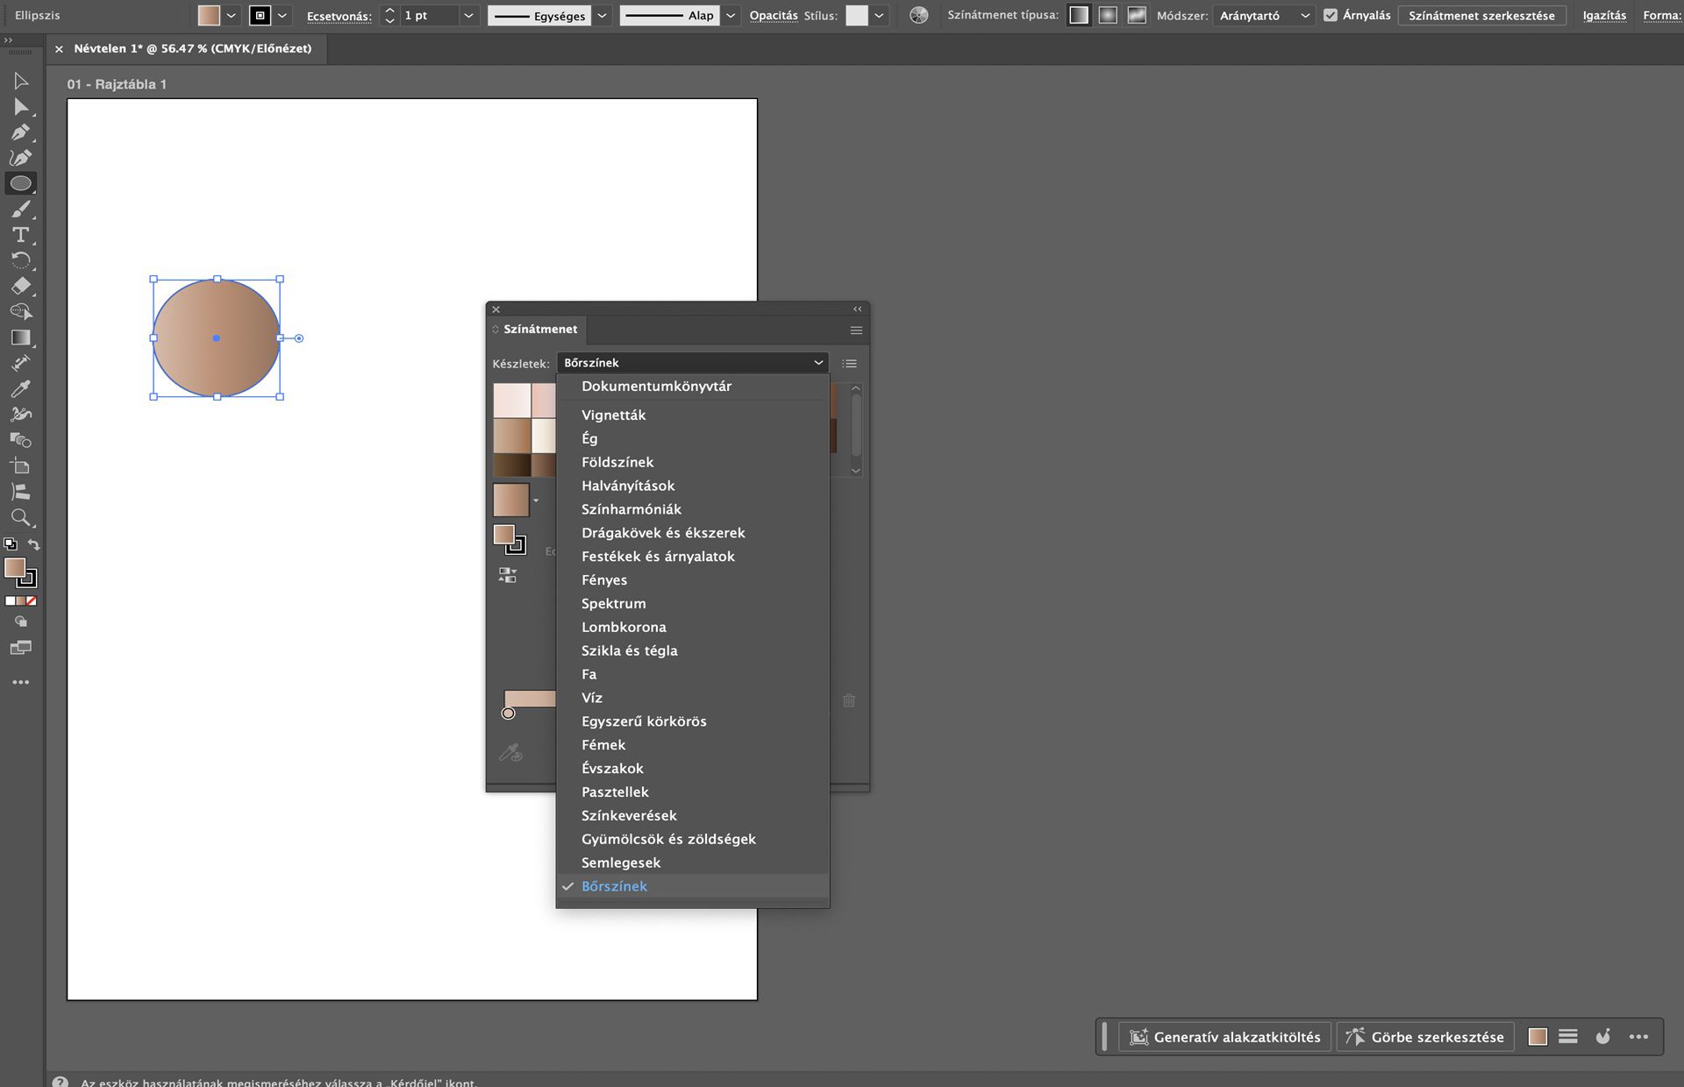1684x1087 pixels.
Task: Select Földszínek from the list
Action: (617, 462)
